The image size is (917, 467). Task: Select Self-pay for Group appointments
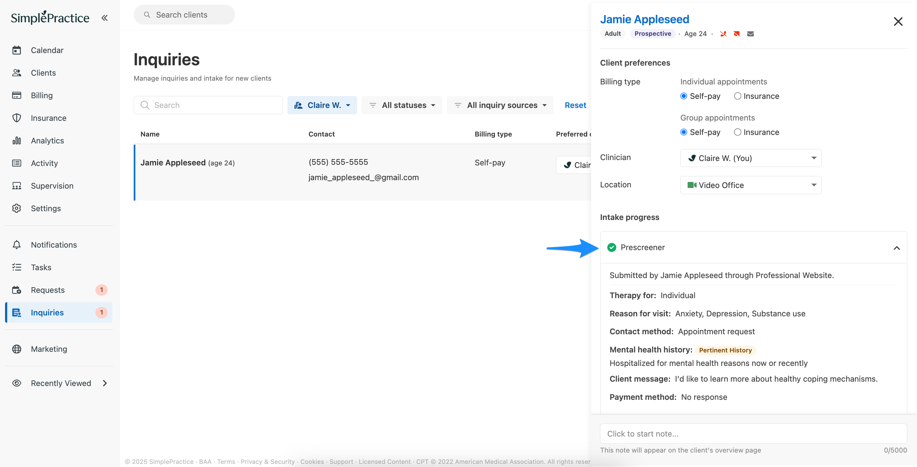pos(684,132)
